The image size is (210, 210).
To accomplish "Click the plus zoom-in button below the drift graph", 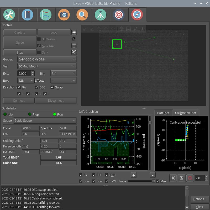I will coord(134,175).
